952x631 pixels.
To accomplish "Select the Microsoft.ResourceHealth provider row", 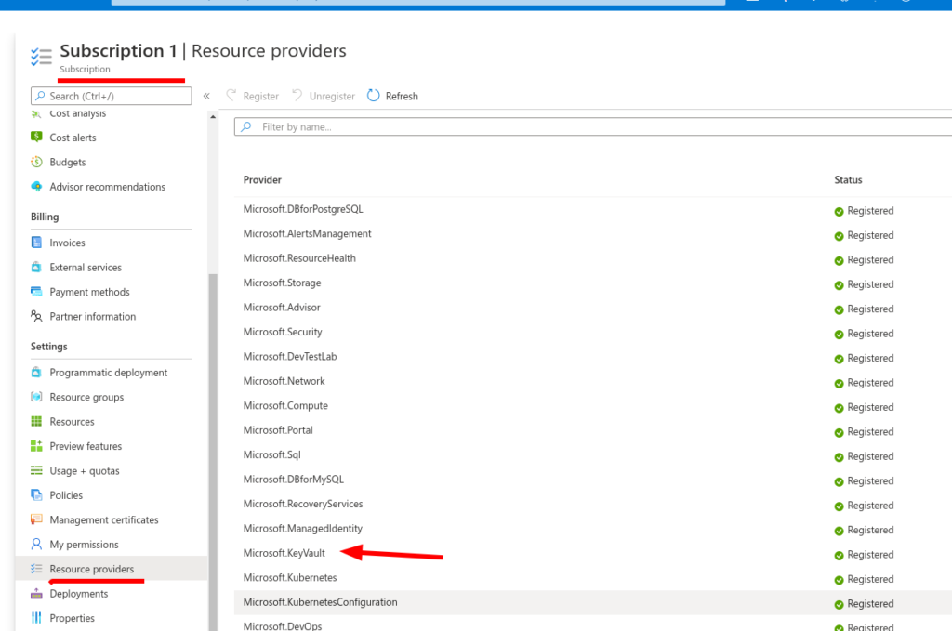I will pos(592,258).
